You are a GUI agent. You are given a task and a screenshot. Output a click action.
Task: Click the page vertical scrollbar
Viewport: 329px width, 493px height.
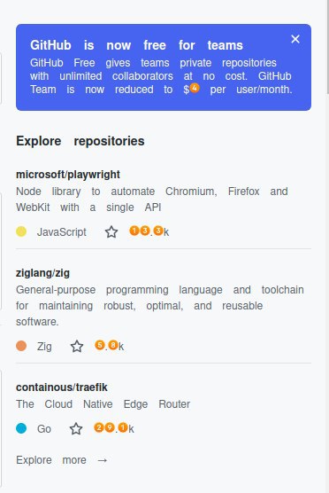point(327,246)
